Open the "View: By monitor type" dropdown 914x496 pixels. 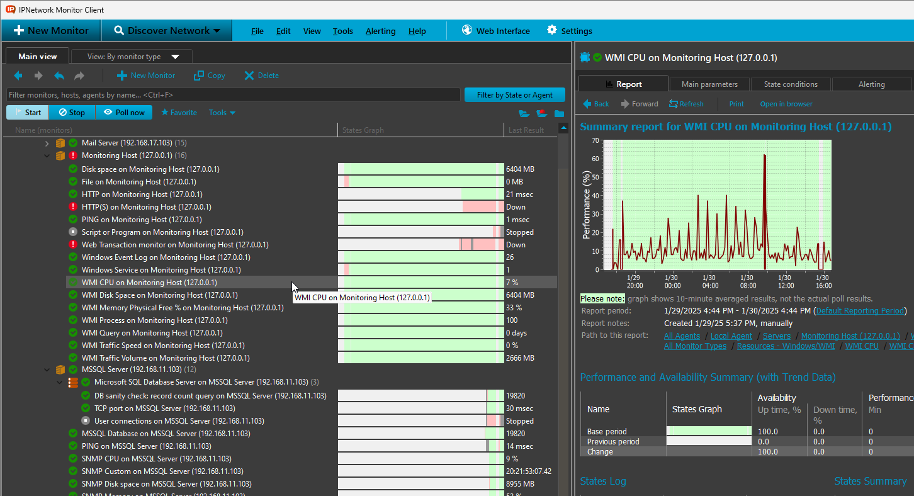[131, 56]
